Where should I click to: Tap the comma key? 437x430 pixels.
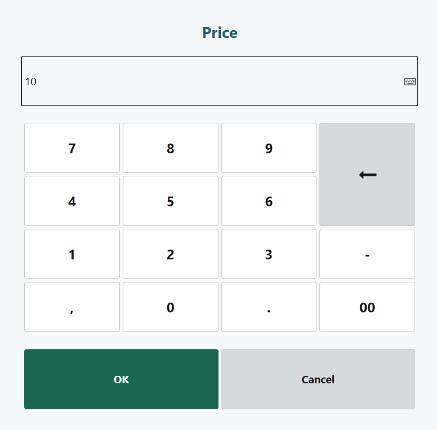coord(71,307)
